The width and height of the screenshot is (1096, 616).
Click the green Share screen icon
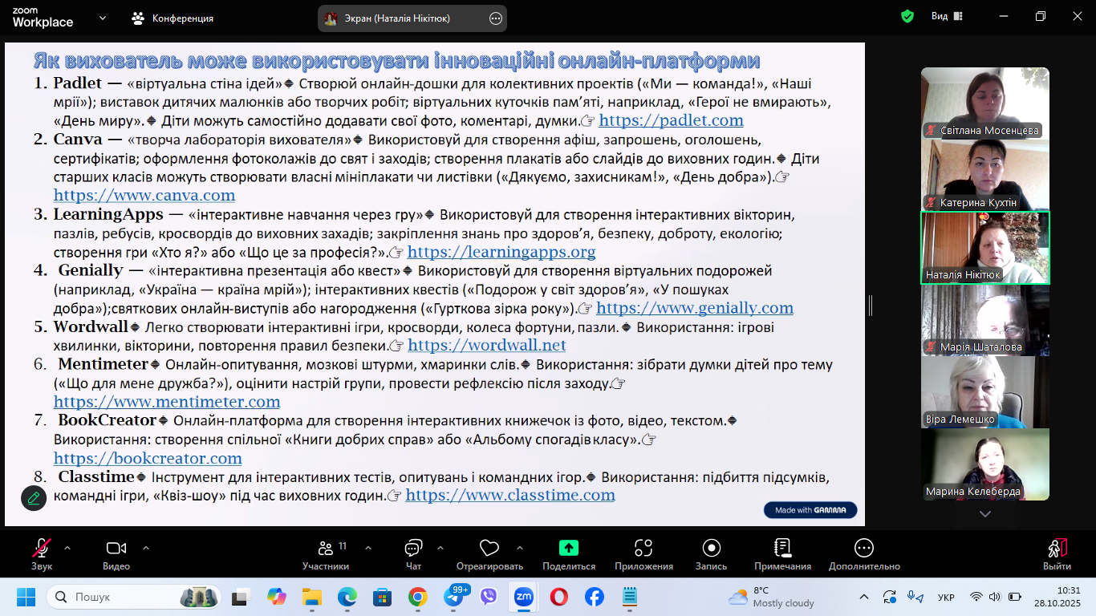coord(568,549)
